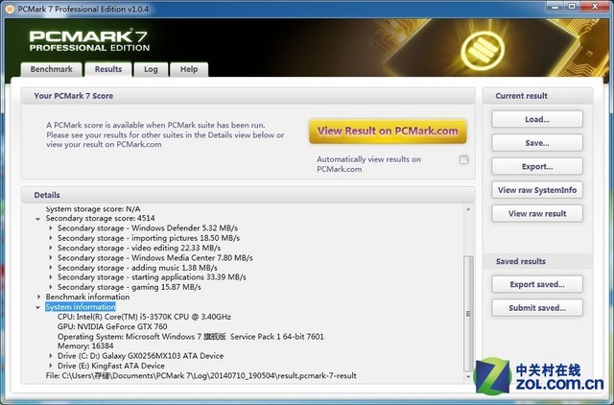Click the PCMark 7 title bar app icon
Image resolution: width=614 pixels, height=405 pixels.
click(9, 9)
